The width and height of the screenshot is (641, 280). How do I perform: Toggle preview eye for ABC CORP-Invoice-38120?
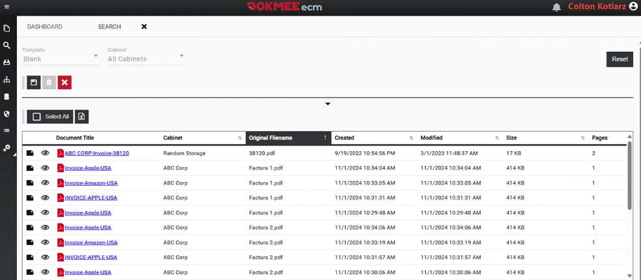[45, 153]
